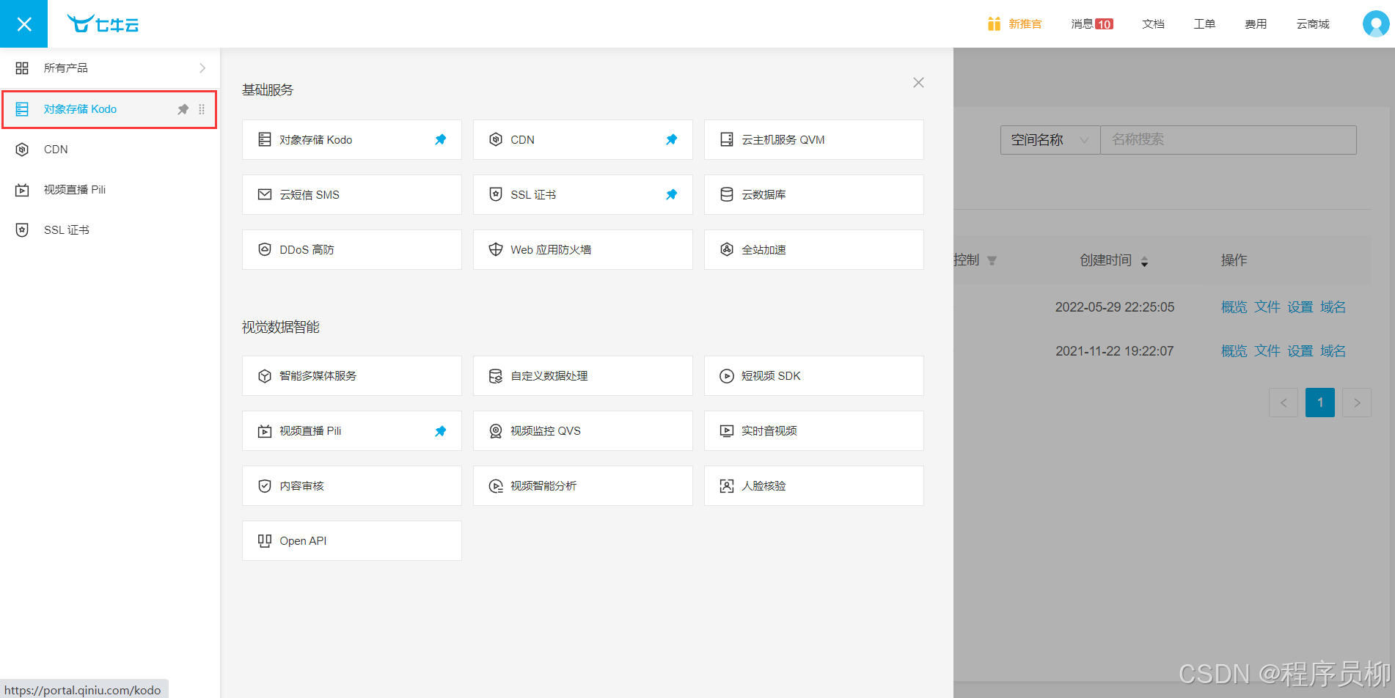Open 云主机服务 QVM card
1395x698 pixels.
coord(814,139)
